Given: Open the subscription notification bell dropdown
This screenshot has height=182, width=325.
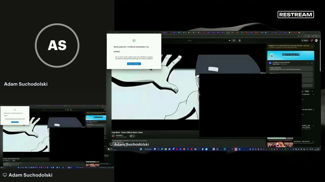Looking at the screenshot, I should 132,136.
